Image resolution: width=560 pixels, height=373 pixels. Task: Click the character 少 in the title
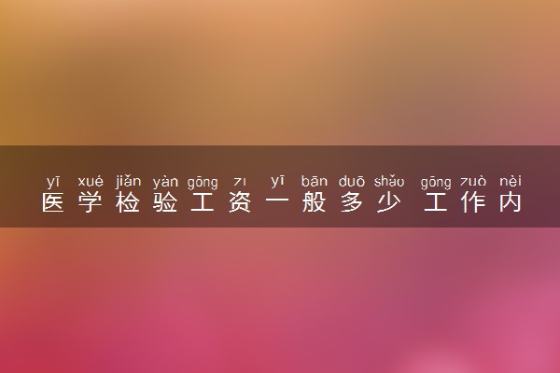pyautogui.click(x=389, y=202)
